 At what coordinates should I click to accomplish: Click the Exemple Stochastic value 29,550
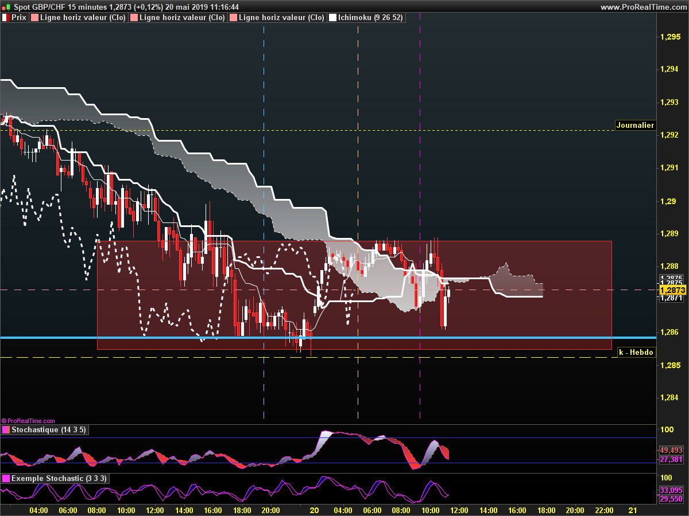pyautogui.click(x=671, y=499)
